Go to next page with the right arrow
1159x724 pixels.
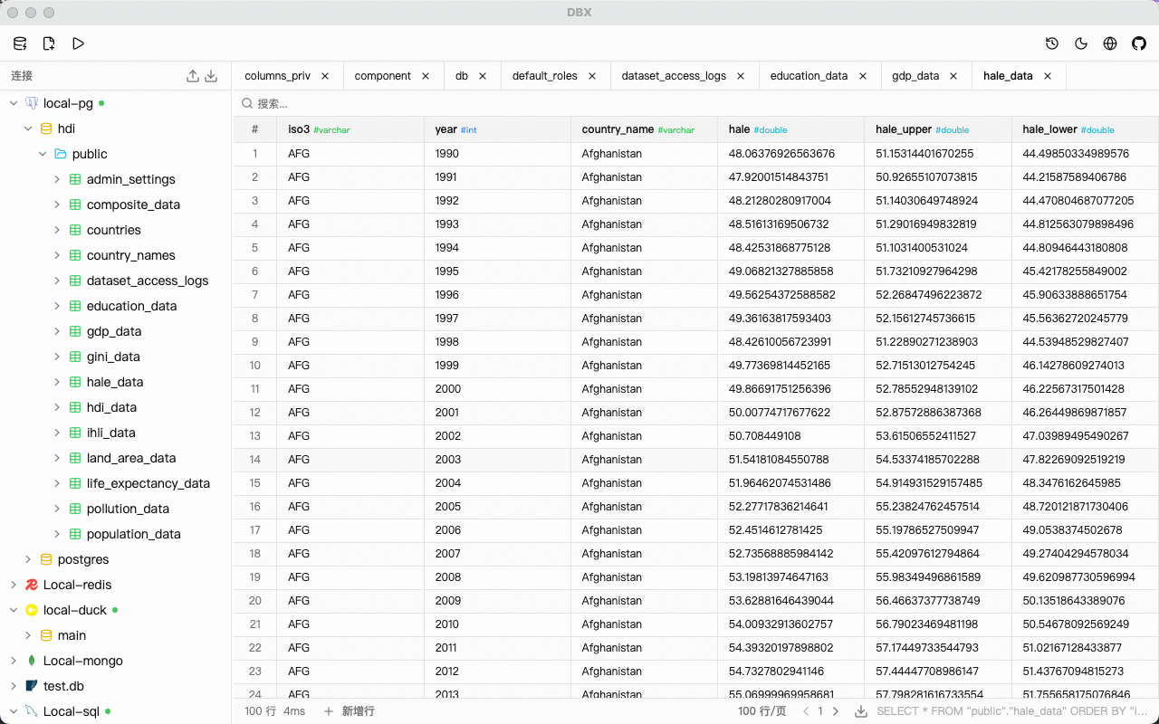(836, 711)
